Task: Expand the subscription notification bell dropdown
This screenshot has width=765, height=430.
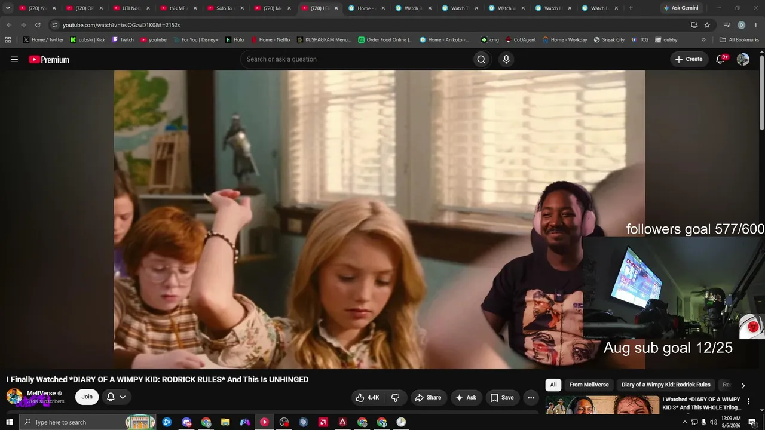Action: coord(117,397)
